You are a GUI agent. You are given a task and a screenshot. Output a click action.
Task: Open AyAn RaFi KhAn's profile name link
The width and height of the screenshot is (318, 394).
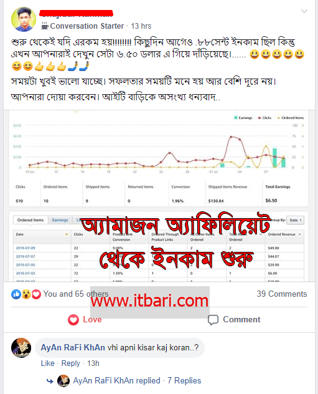[x=73, y=347]
